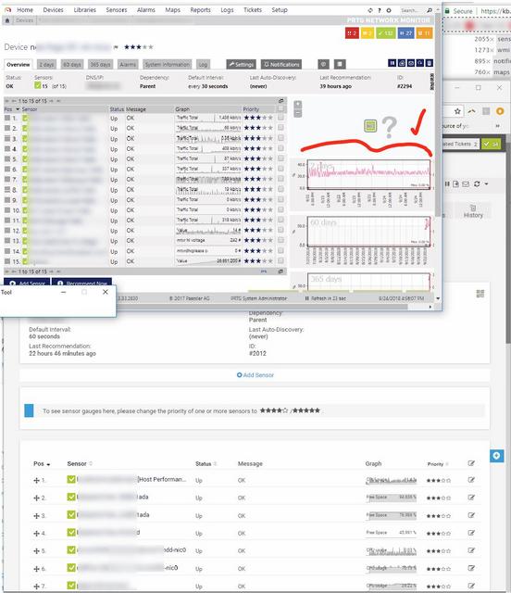Open the Reports menu
511x593 pixels.
[200, 10]
